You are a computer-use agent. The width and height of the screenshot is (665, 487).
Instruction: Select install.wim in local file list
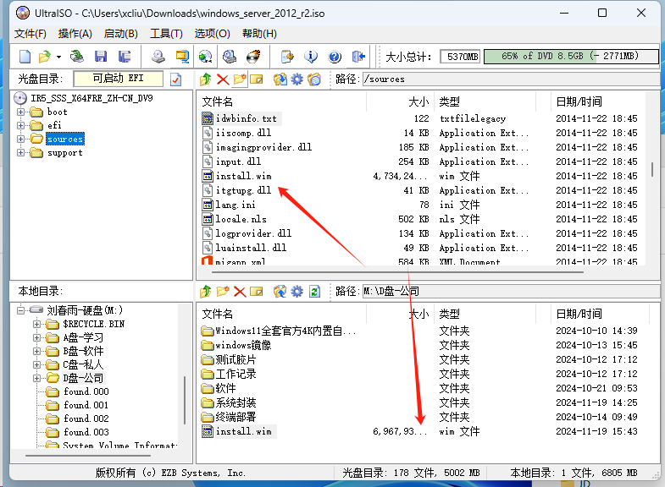click(x=243, y=431)
